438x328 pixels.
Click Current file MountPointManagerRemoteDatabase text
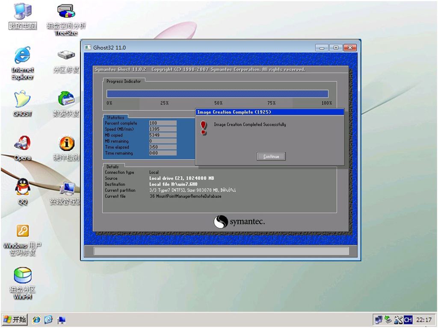186,196
